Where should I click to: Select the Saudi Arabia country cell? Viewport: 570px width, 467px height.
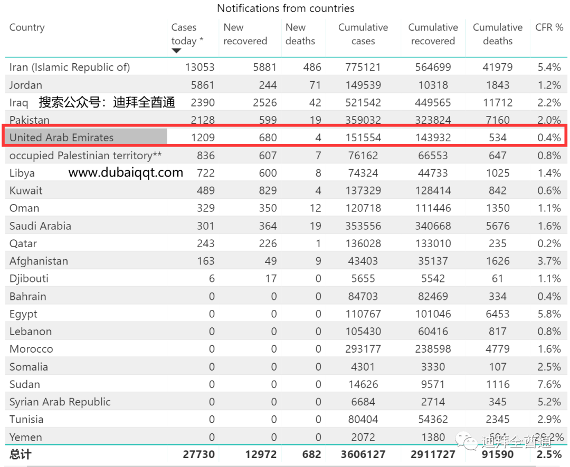coord(40,226)
